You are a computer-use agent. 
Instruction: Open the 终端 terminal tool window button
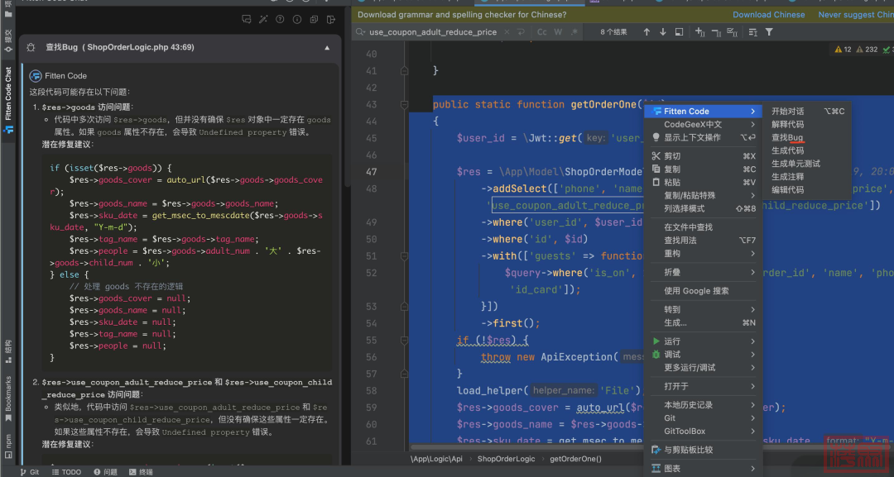tap(140, 472)
